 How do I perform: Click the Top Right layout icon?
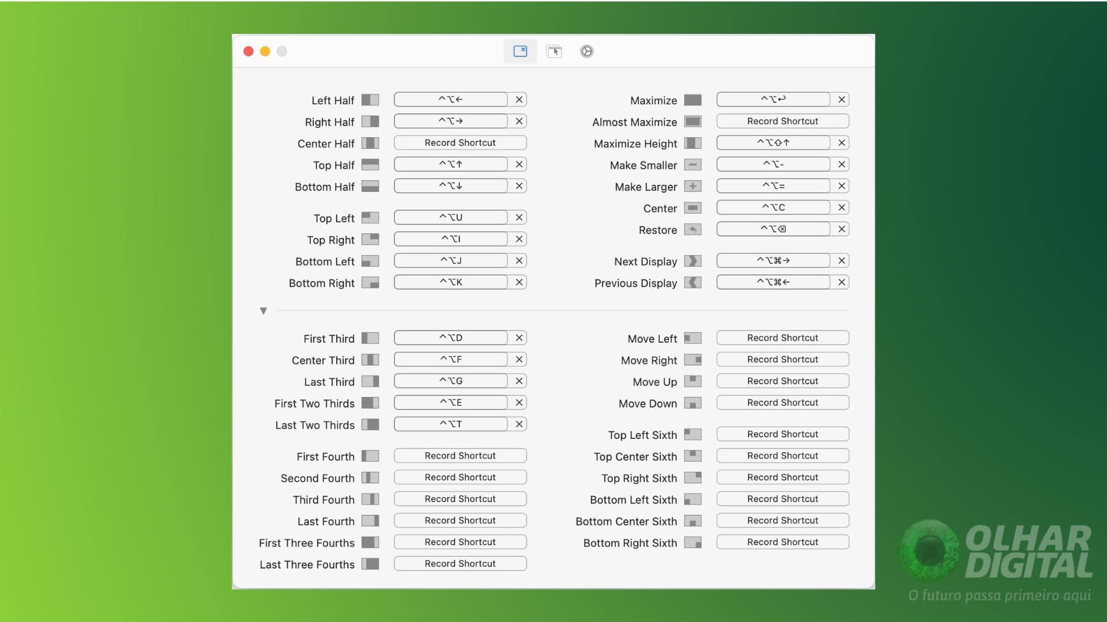tap(370, 239)
